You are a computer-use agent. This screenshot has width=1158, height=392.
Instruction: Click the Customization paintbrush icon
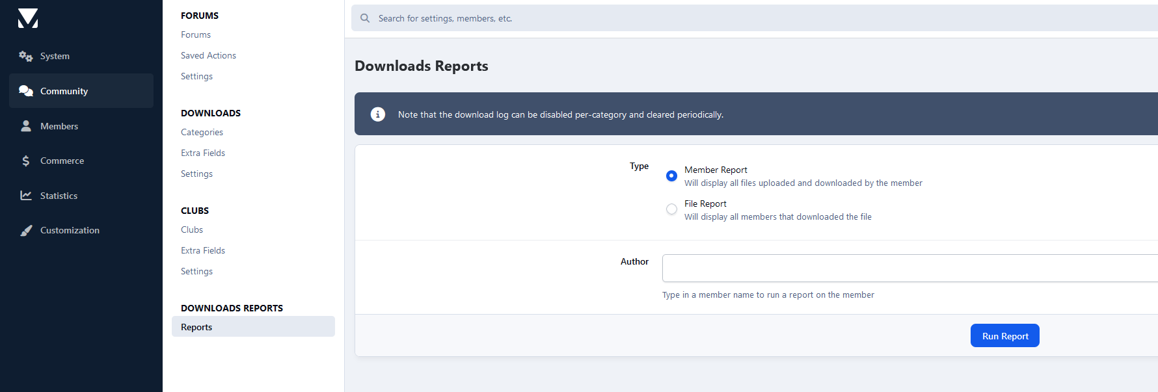pyautogui.click(x=26, y=230)
